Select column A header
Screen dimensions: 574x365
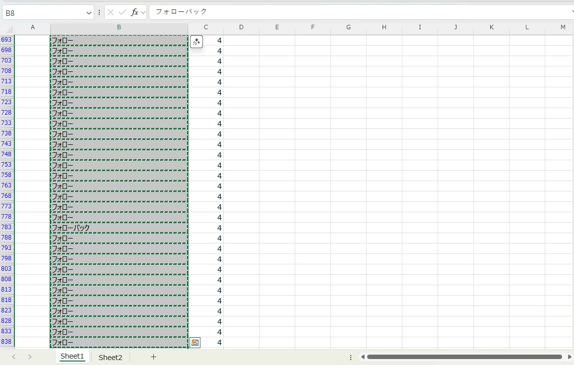click(33, 27)
